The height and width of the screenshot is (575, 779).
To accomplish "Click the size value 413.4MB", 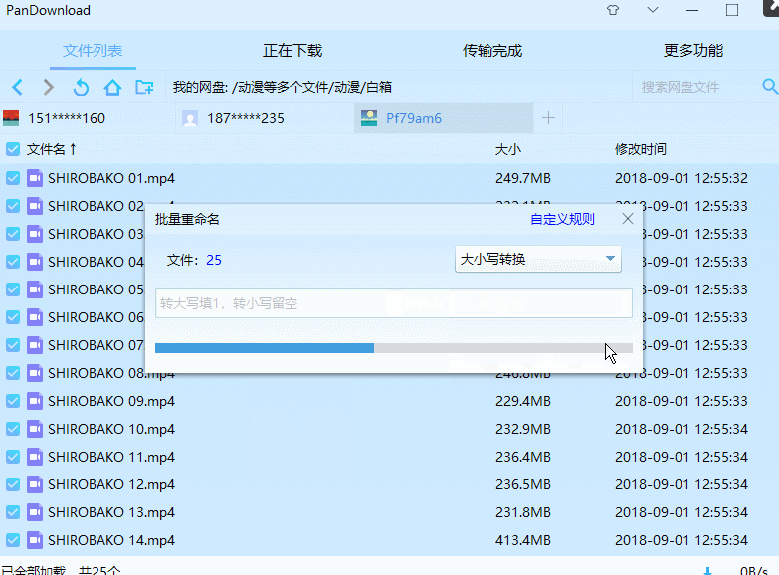I will point(523,540).
